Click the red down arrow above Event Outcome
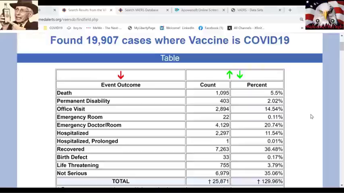 [x=121, y=75]
